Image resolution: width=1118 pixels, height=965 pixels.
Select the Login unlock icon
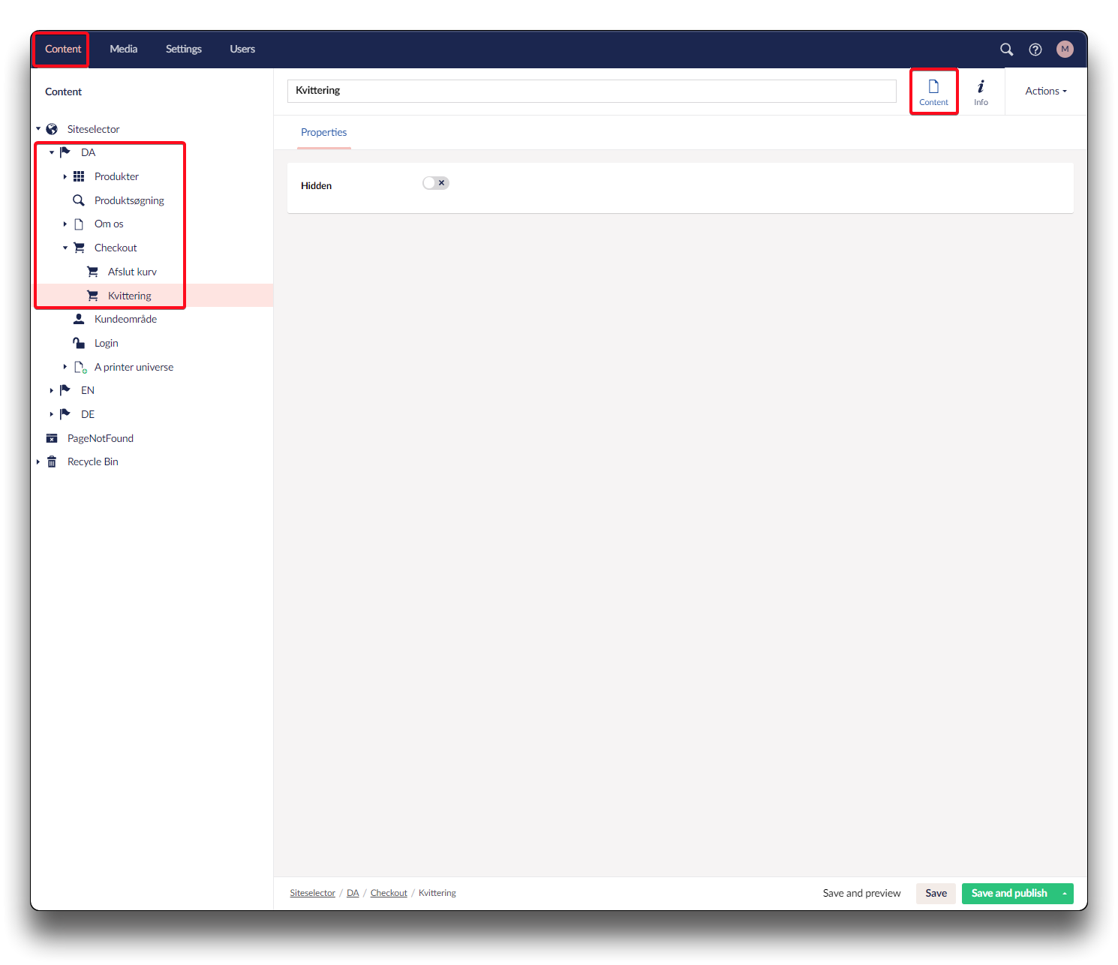coord(79,343)
